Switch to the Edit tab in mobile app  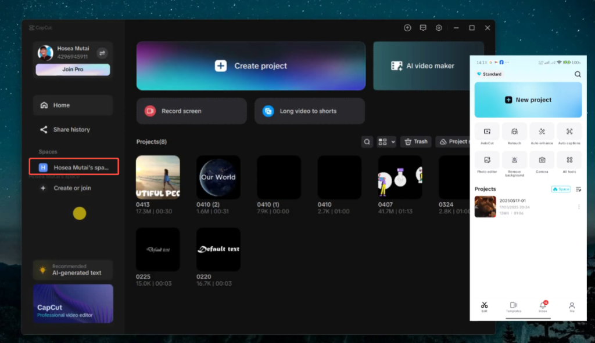484,306
